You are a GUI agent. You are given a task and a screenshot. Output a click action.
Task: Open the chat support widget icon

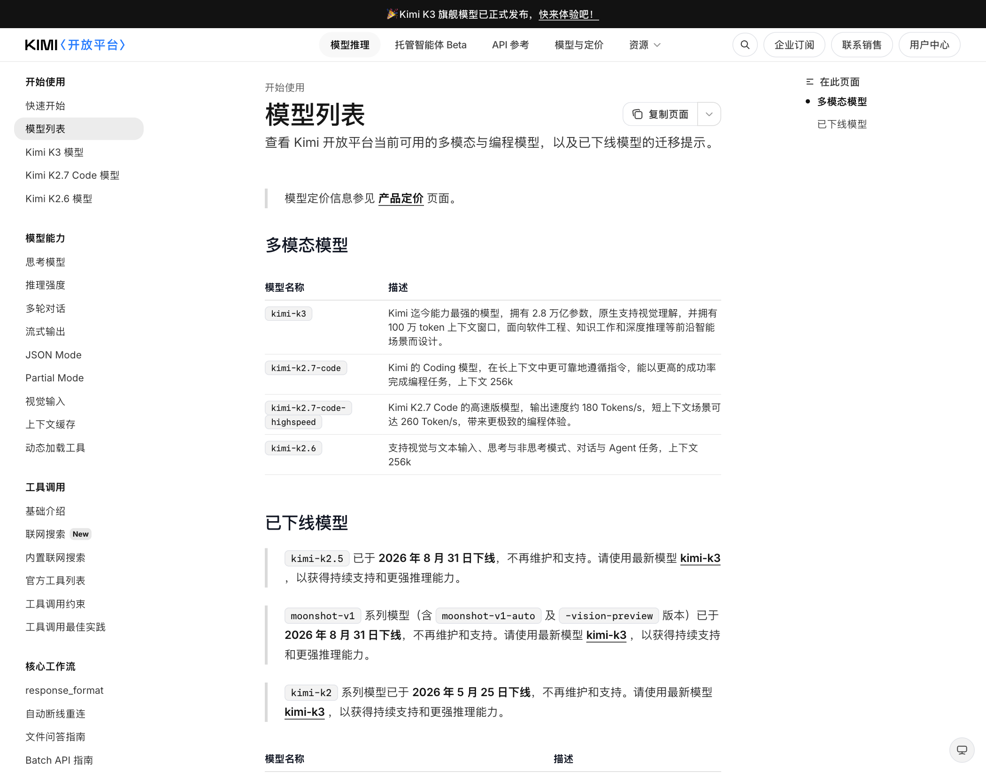[962, 750]
